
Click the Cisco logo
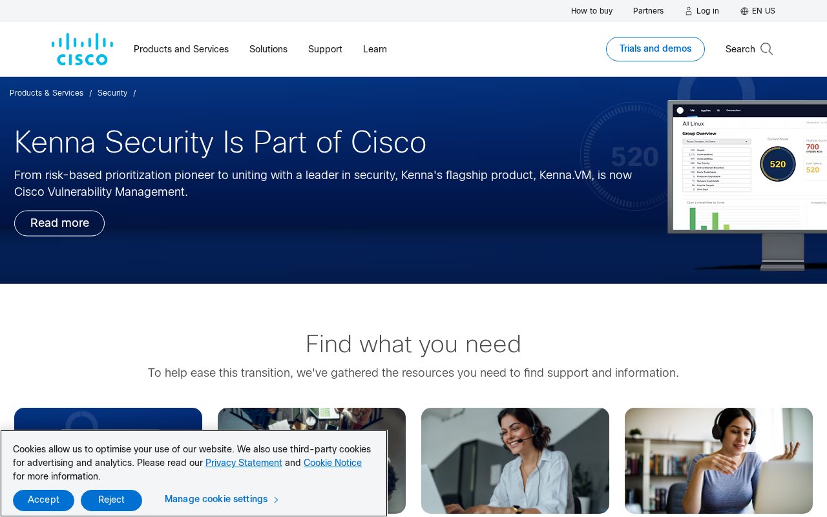(83, 49)
